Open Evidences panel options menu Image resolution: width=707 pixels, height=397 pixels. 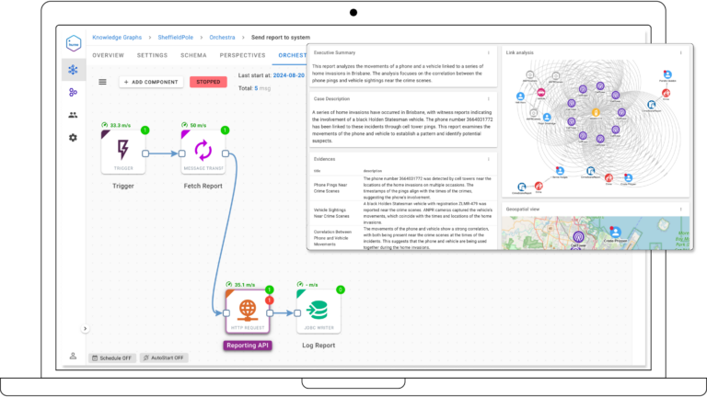(x=488, y=159)
